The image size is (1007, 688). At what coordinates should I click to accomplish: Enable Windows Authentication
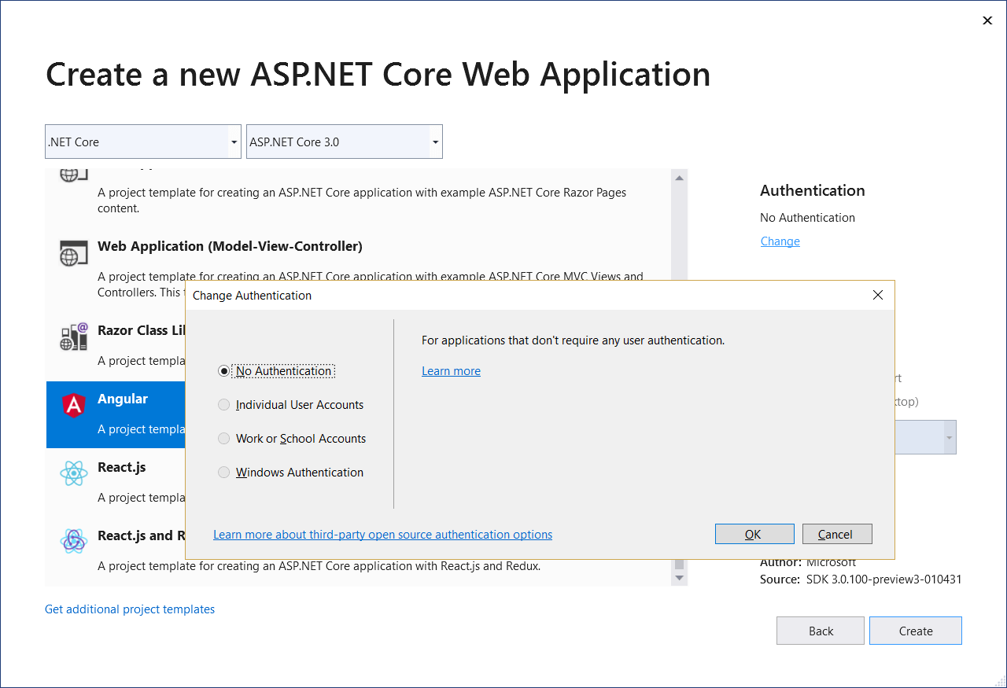click(223, 472)
